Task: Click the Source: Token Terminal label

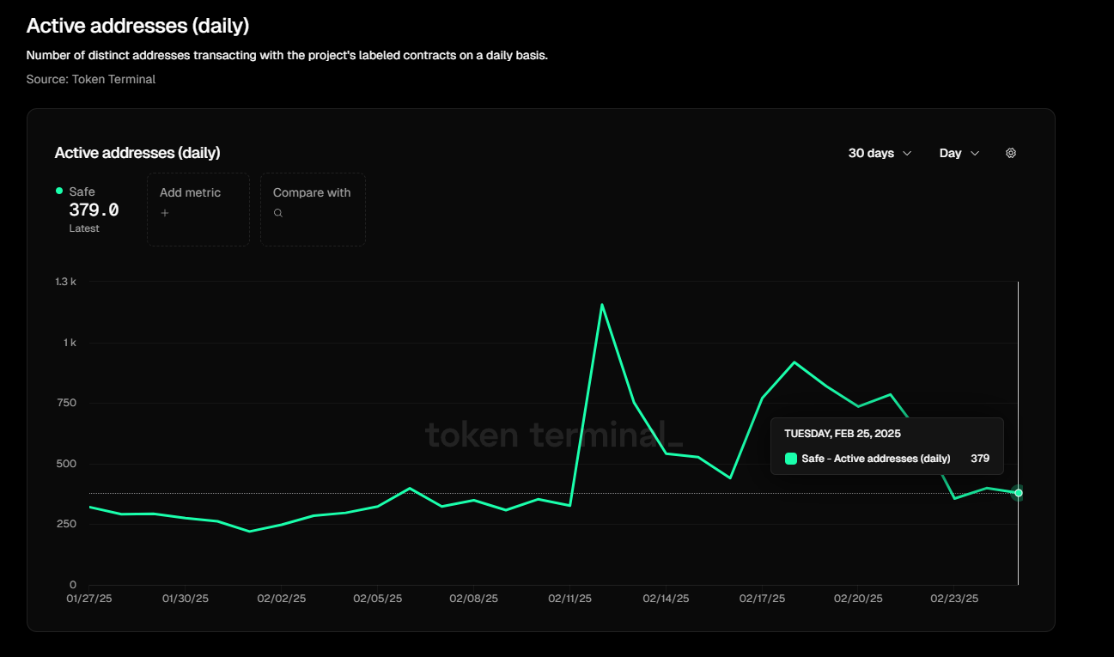Action: pos(90,79)
